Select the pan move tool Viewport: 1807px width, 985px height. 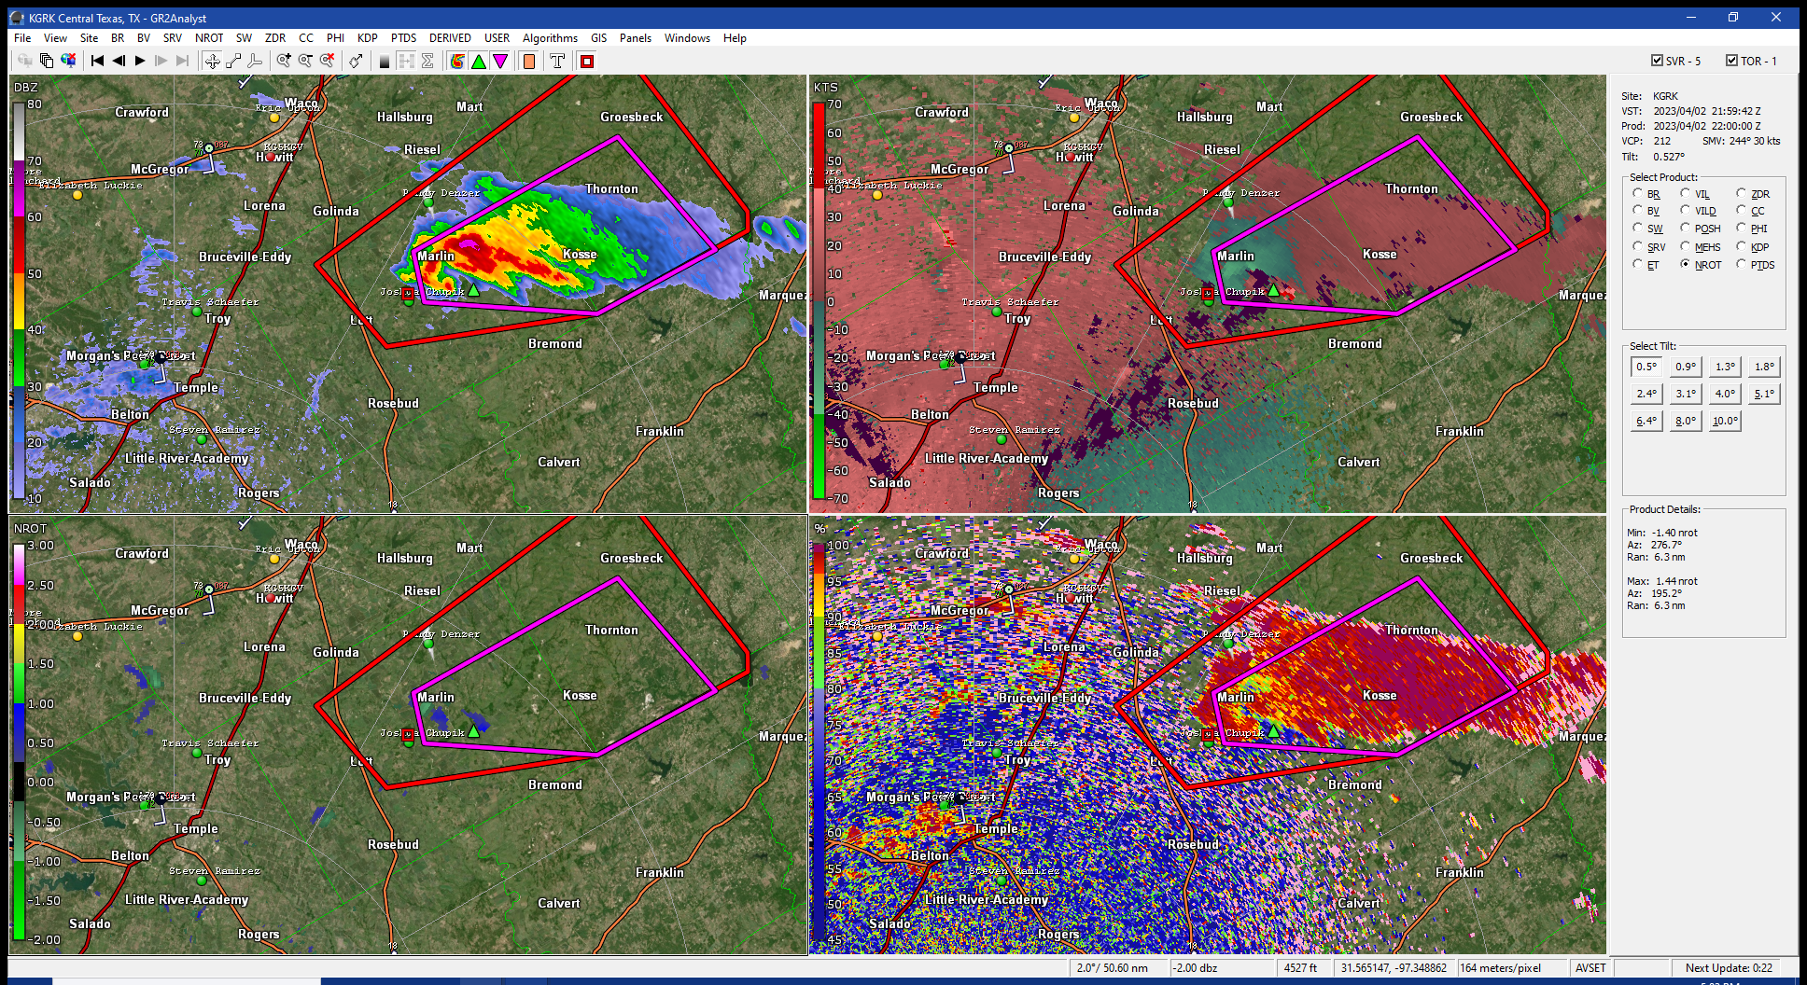[x=213, y=62]
